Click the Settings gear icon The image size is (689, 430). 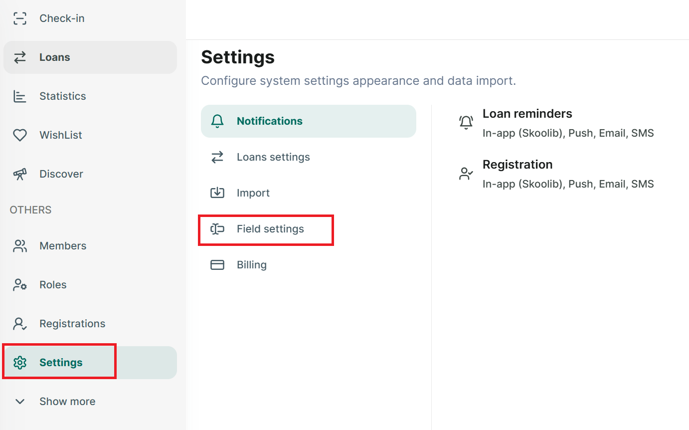pyautogui.click(x=20, y=363)
